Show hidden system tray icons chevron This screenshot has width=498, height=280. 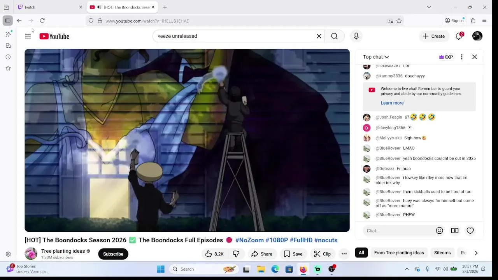pyautogui.click(x=407, y=269)
